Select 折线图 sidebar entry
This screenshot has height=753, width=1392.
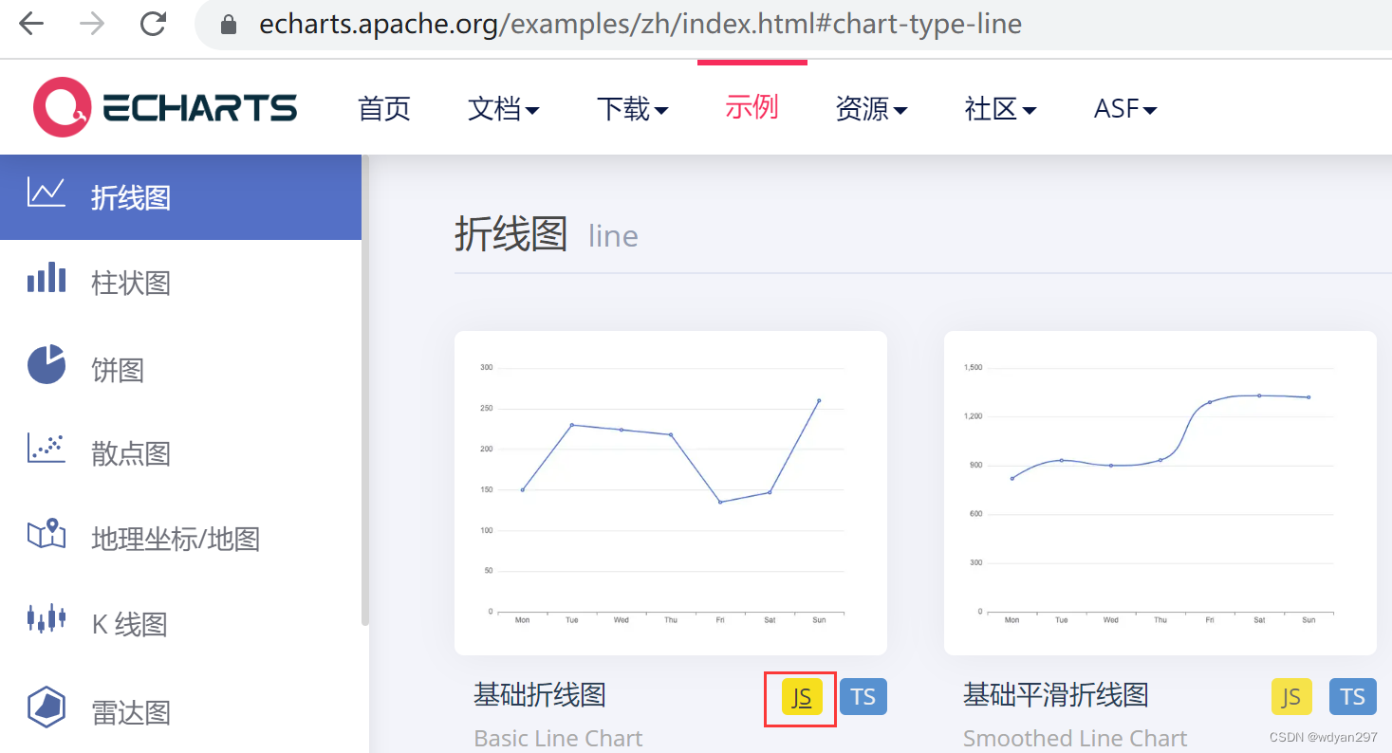coord(180,197)
